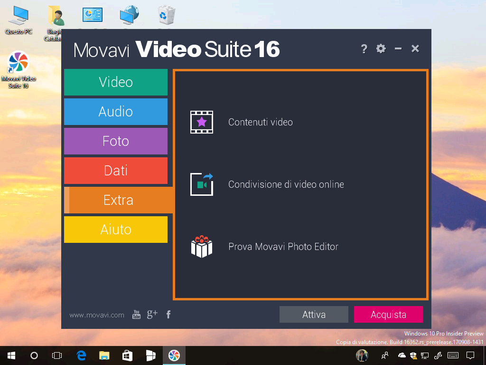Switch to the Aiuto tab
The height and width of the screenshot is (365, 486).
coord(116,230)
